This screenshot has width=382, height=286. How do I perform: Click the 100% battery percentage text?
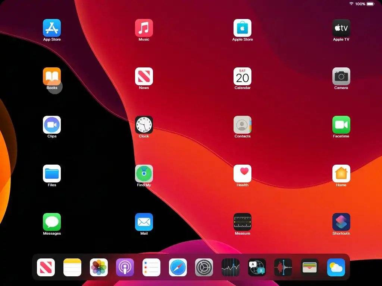pyautogui.click(x=360, y=4)
